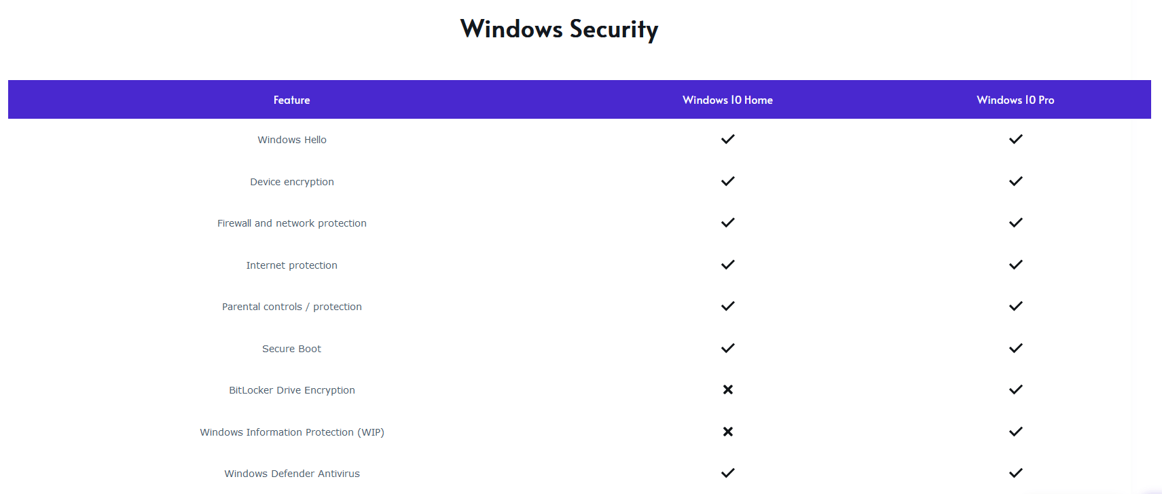The width and height of the screenshot is (1162, 494).
Task: Click Parental controls checkmark under Windows 10 Pro
Action: click(x=1015, y=306)
